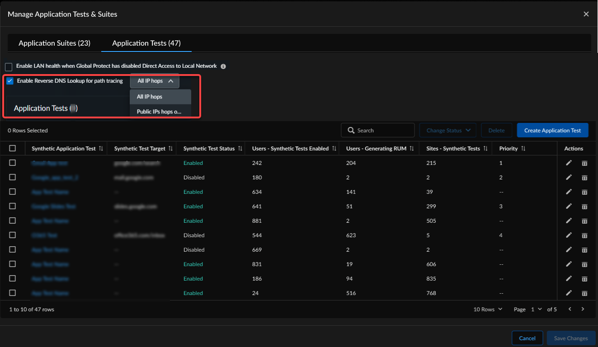The width and height of the screenshot is (598, 347).
Task: Go to next page arrow
Action: coord(583,309)
